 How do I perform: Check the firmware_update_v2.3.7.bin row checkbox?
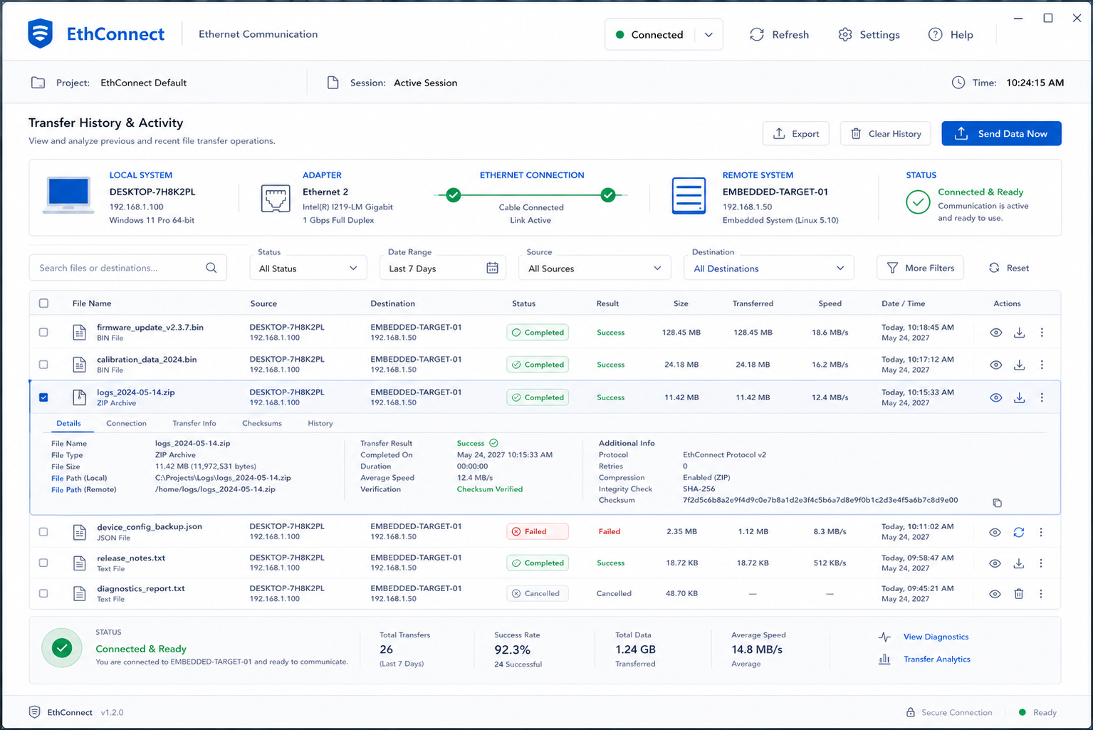43,333
